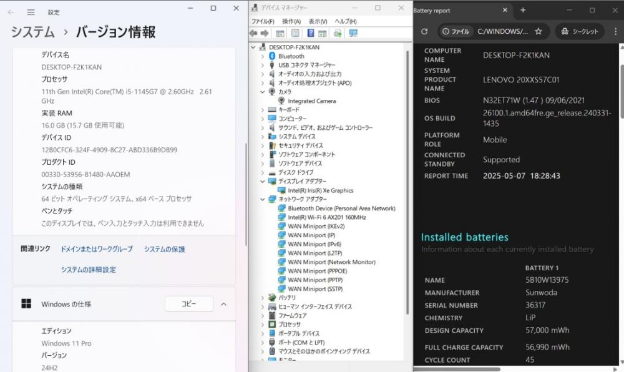Click the speaker icon beside サウンド、ビデオ、およびゲーム コントローラー
Image resolution: width=624 pixels, height=372 pixels.
272,127
